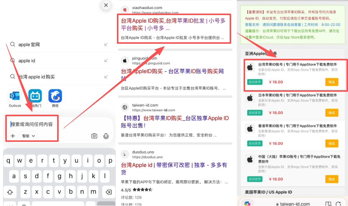This screenshot has width=348, height=206.
Task: Open the 香港苹果ID账号 product title
Action: [297, 126]
